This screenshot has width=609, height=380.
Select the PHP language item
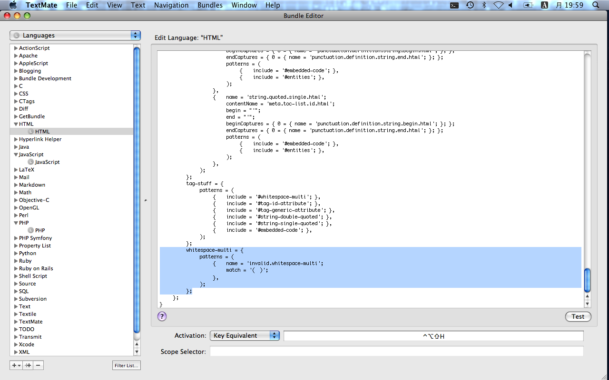coord(40,230)
